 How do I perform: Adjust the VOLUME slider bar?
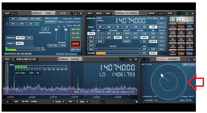[118, 53]
